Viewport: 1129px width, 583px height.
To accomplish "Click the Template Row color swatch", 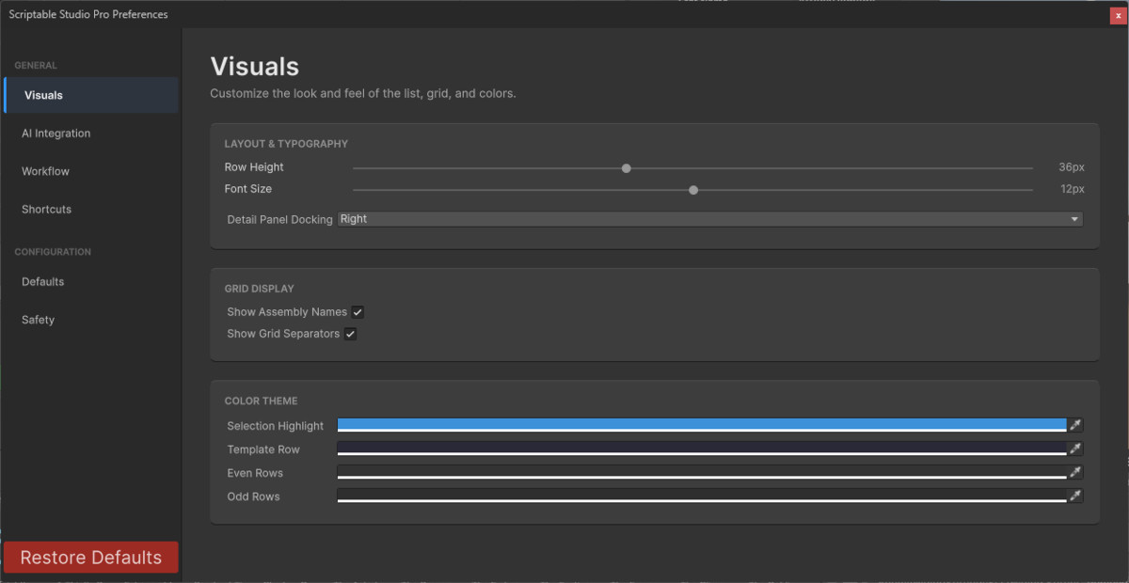I will [701, 449].
